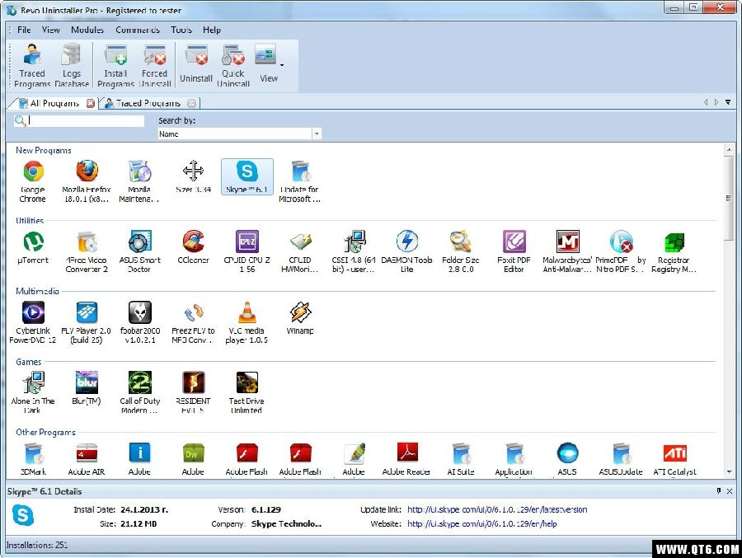Open the Skype website help link
The height and width of the screenshot is (558, 742).
tap(481, 524)
